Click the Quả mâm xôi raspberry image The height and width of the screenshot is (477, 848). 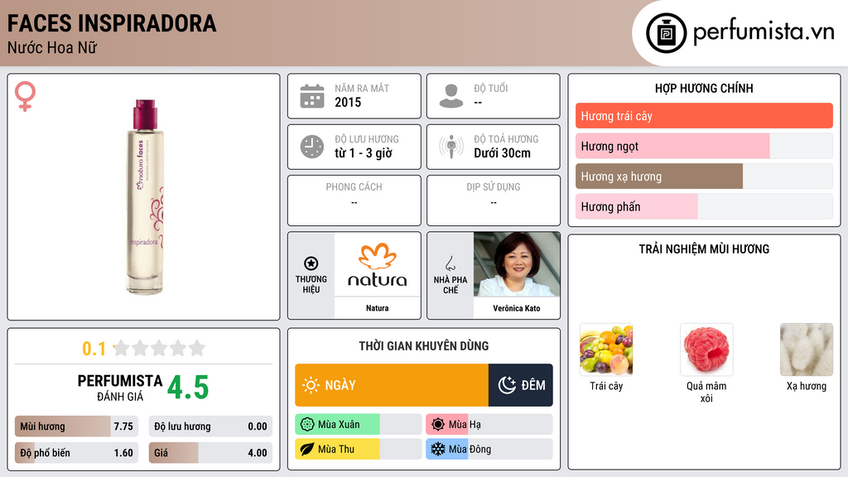pos(706,349)
